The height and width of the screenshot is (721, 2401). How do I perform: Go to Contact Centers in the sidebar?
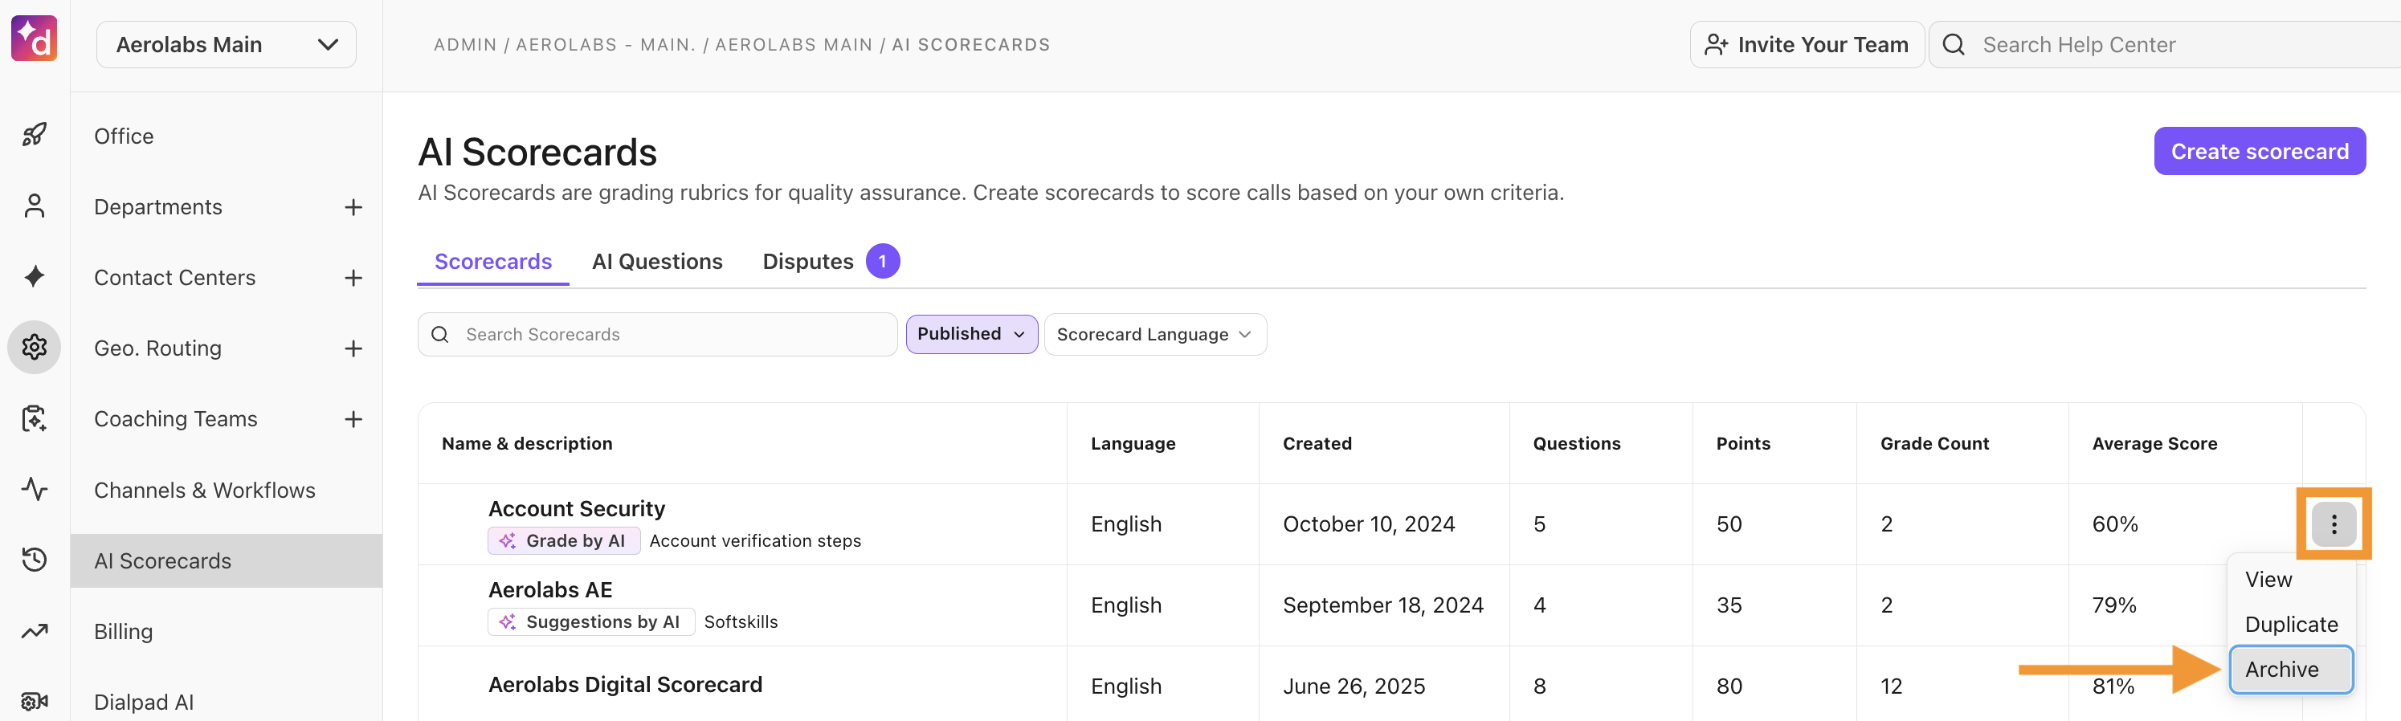[x=175, y=278]
